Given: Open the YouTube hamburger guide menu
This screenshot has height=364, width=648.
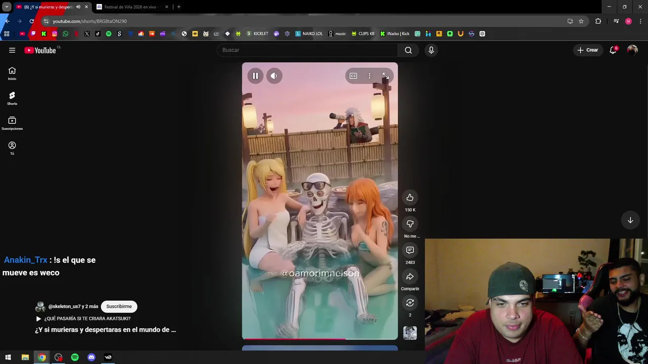Looking at the screenshot, I should coord(12,50).
